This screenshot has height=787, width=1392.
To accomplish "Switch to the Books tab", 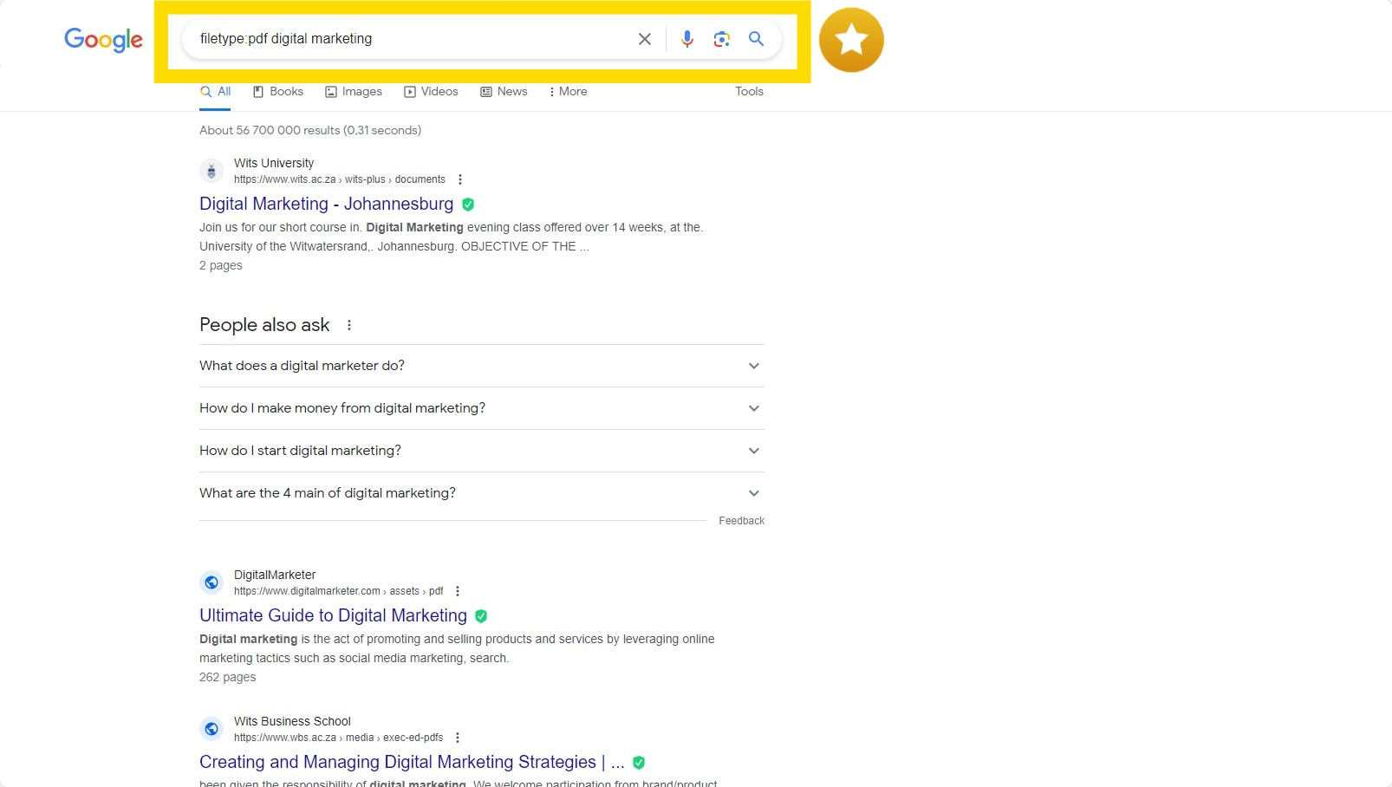I will click(x=277, y=92).
